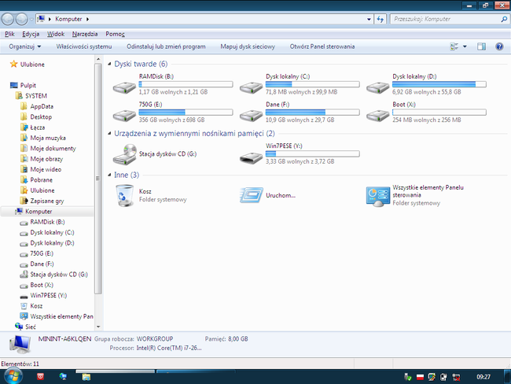Viewport: 511px width, 384px height.
Task: Click the Ulubione star icon in sidebar
Action: (13, 64)
